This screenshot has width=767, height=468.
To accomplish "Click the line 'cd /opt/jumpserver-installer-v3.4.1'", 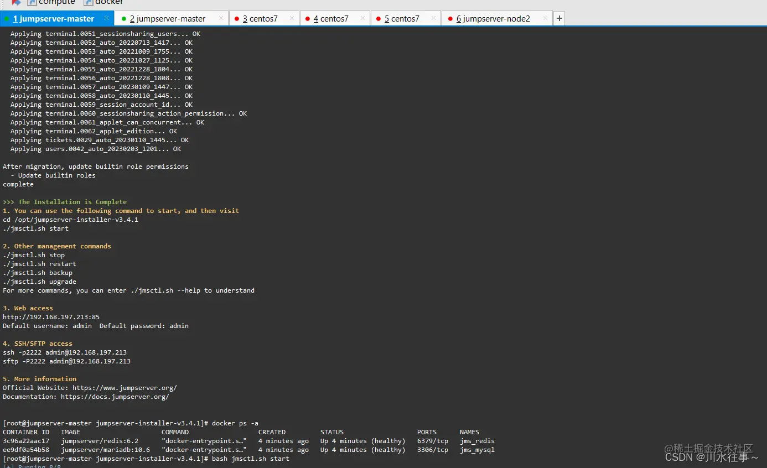I will click(70, 220).
